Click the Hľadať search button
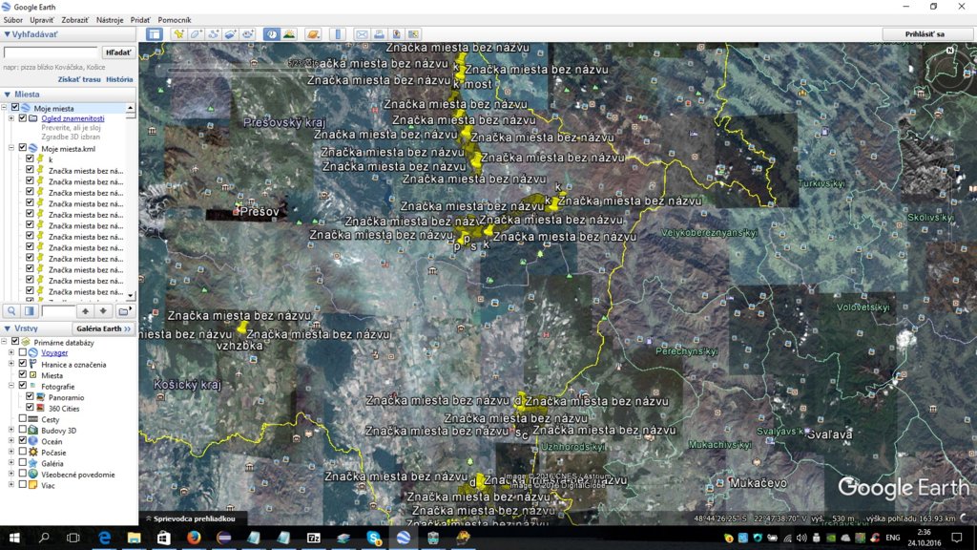The height and width of the screenshot is (550, 977). (118, 53)
